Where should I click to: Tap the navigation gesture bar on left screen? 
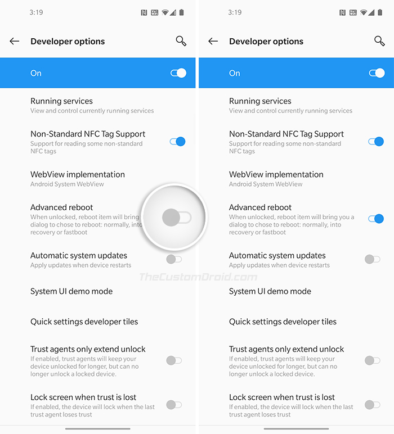click(97, 429)
